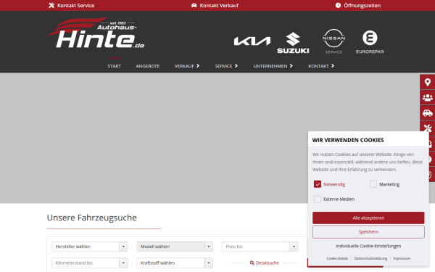Open the tools wrench sidebar icon
435x272 pixels.
pos(428,128)
